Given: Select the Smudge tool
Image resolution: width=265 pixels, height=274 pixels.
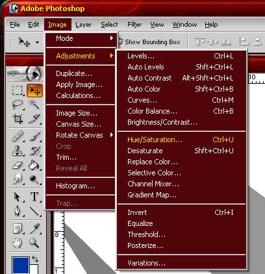Looking at the screenshot, I should (18, 179).
